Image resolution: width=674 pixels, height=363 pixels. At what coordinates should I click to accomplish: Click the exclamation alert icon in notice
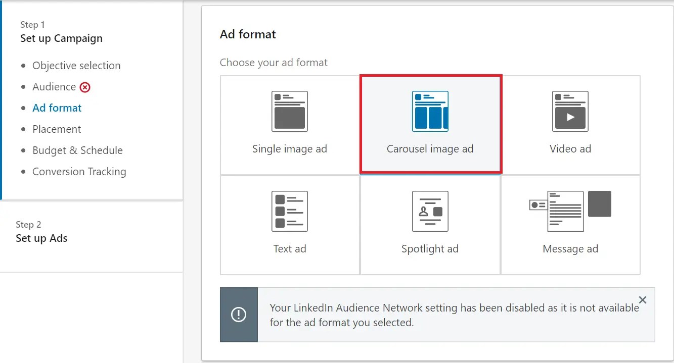(239, 315)
